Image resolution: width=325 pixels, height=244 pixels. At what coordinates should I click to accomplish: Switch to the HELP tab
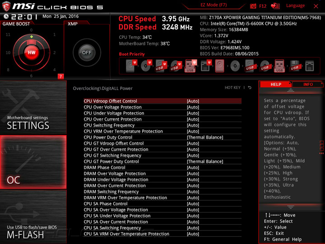pyautogui.click(x=276, y=84)
